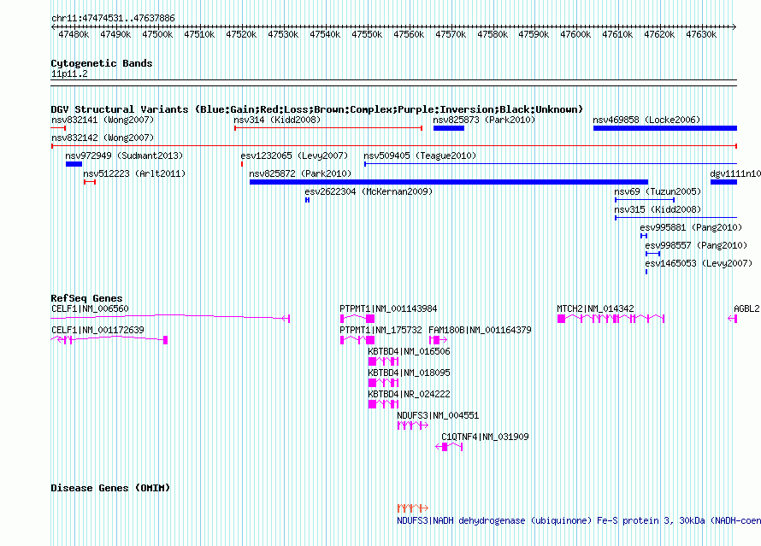761x546 pixels.
Task: Select the KBTBD4|NM_018095 transcript glyph
Action: [x=383, y=383]
